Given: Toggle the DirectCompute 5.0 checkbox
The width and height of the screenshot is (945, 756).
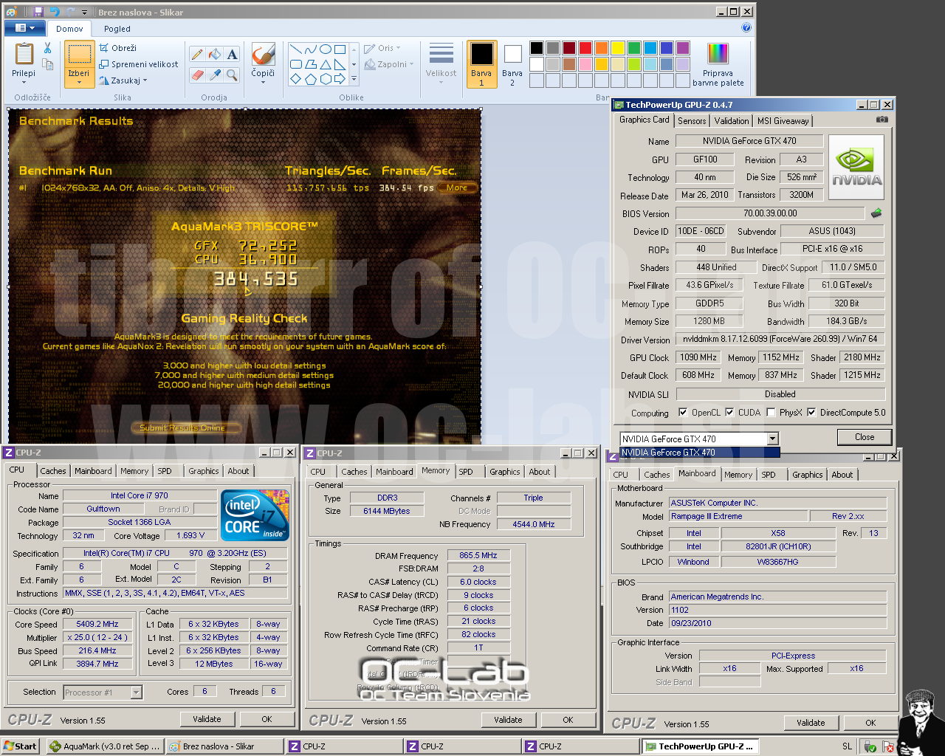Looking at the screenshot, I should point(811,413).
